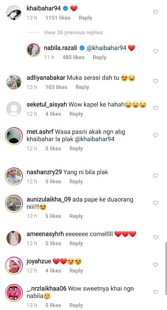The height and width of the screenshot is (310, 167).
Task: Click Reply under joyahzue's comment
Action: click(x=76, y=271)
